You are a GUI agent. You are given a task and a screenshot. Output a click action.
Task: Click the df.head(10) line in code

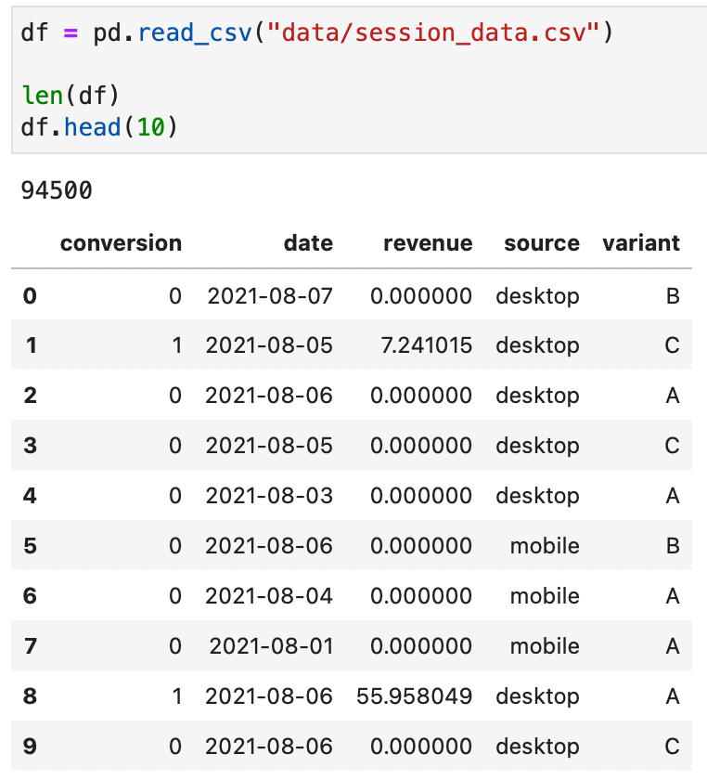click(99, 125)
